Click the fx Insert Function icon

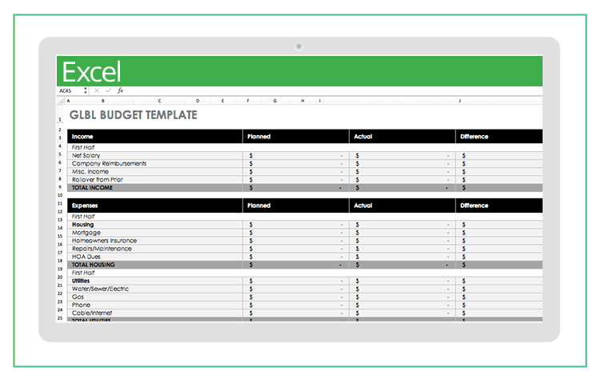120,91
